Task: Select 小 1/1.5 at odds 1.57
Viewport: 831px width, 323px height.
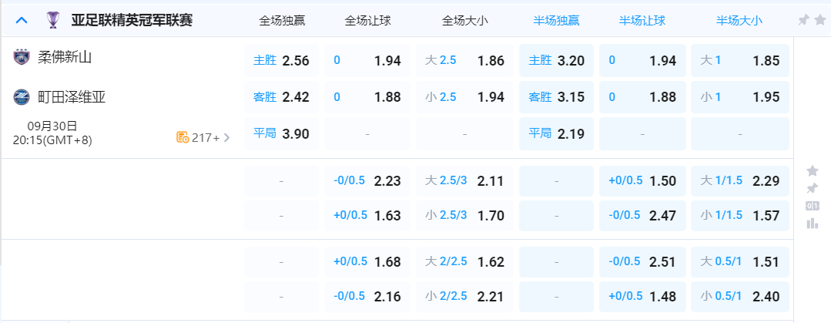Action: pos(740,216)
